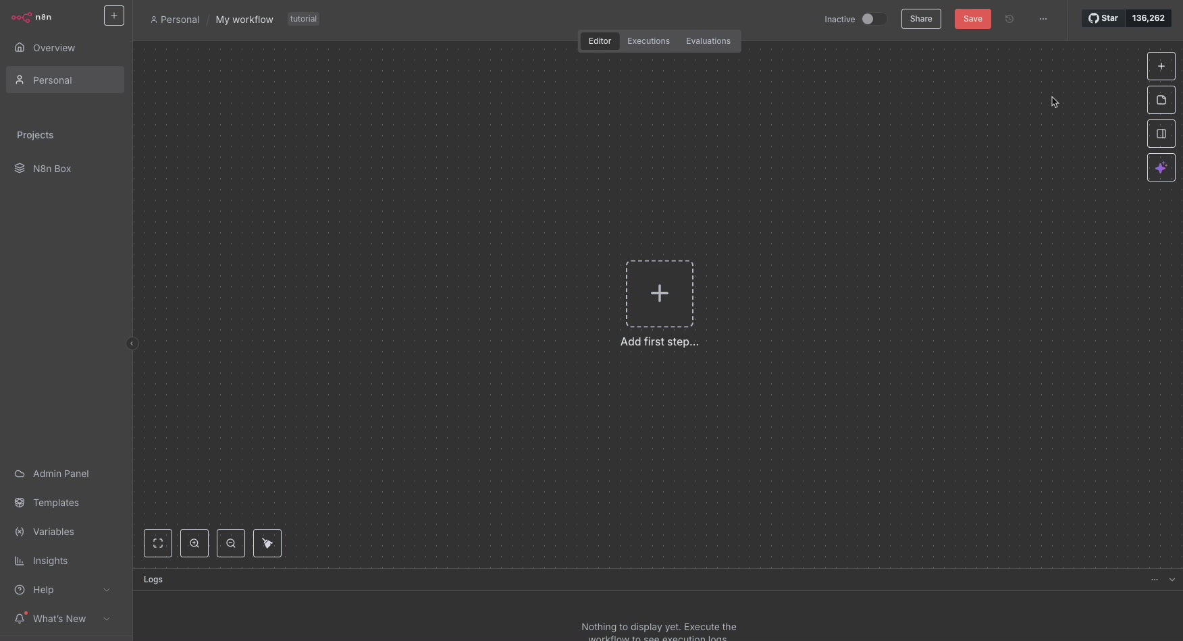1183x641 pixels.
Task: Open workflow history icon
Action: click(x=1009, y=19)
